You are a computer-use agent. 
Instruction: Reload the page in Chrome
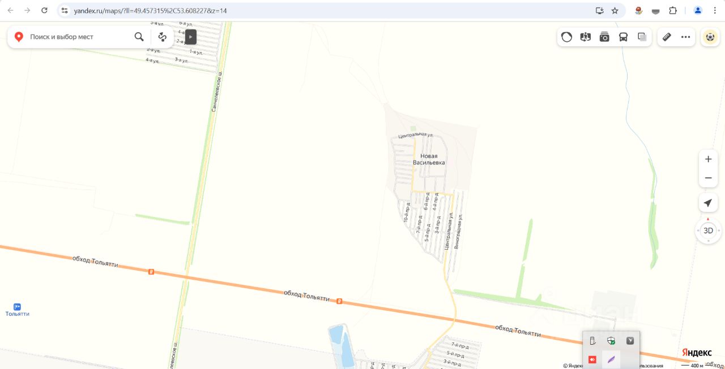[x=45, y=10]
